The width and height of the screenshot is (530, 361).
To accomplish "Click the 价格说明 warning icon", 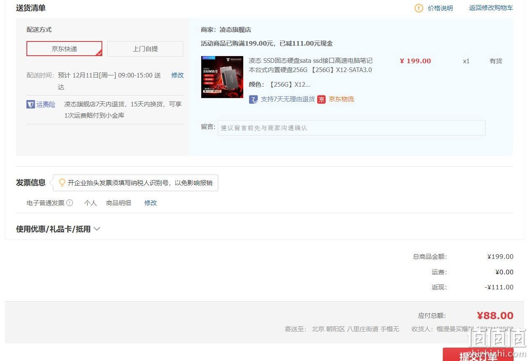I will 419,8.
